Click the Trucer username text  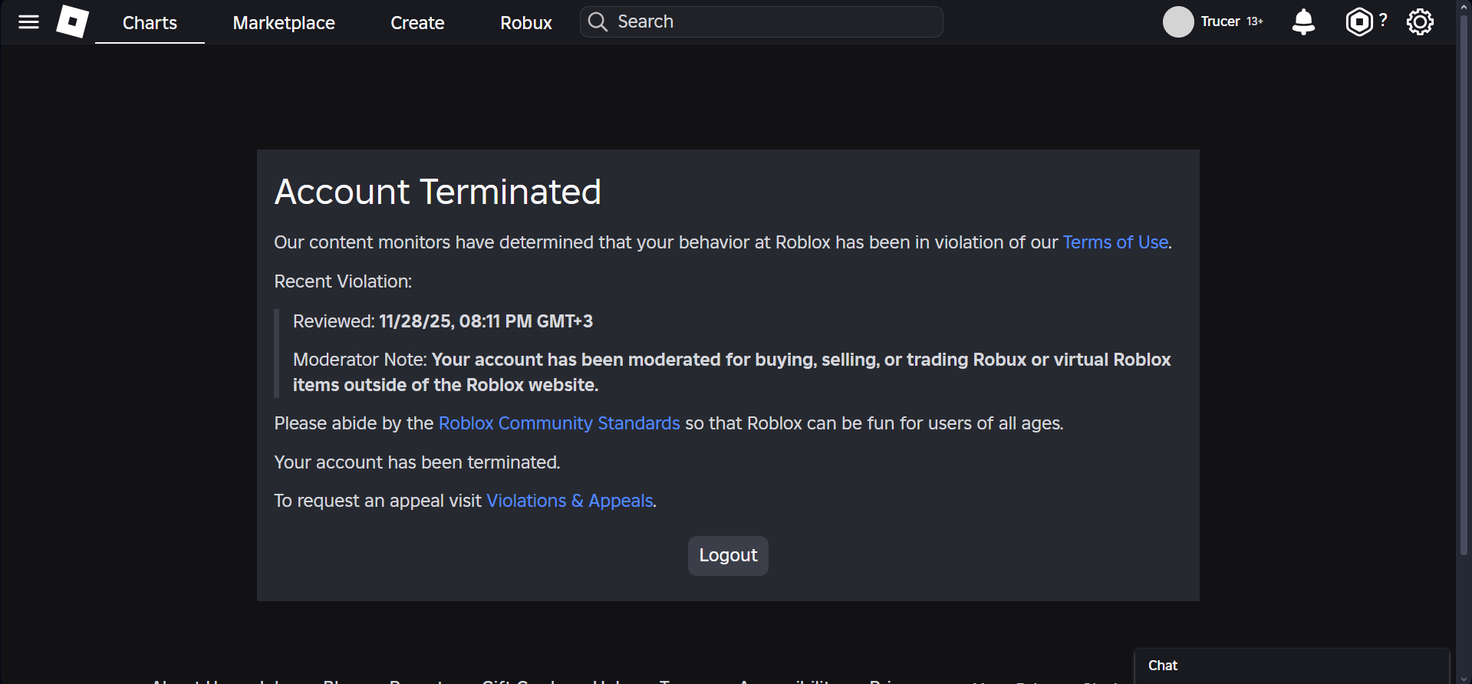tap(1220, 21)
